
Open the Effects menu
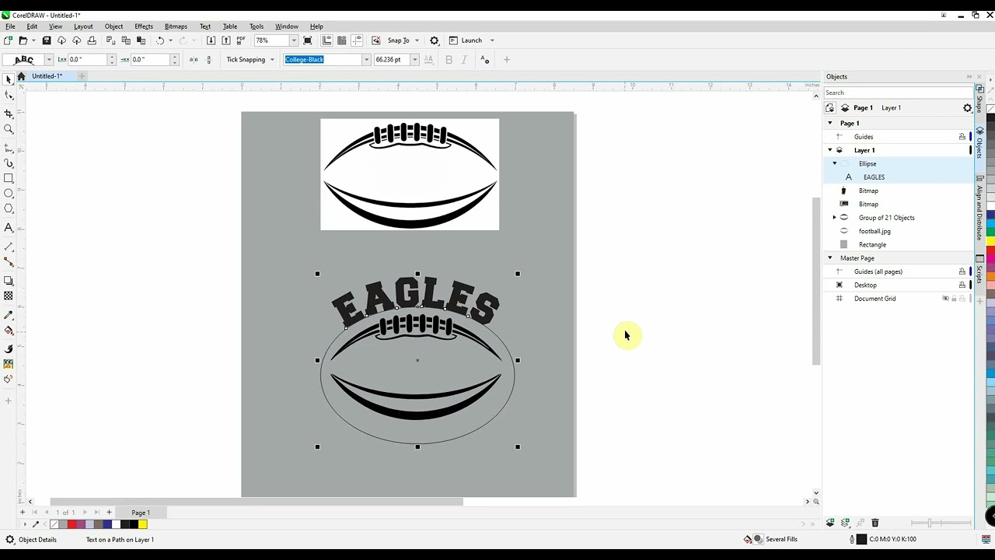144,26
